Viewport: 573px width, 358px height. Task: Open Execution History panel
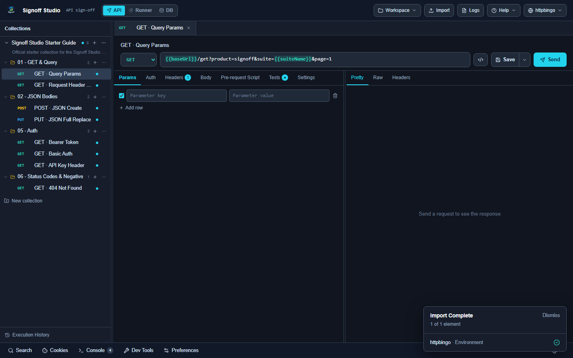click(27, 335)
